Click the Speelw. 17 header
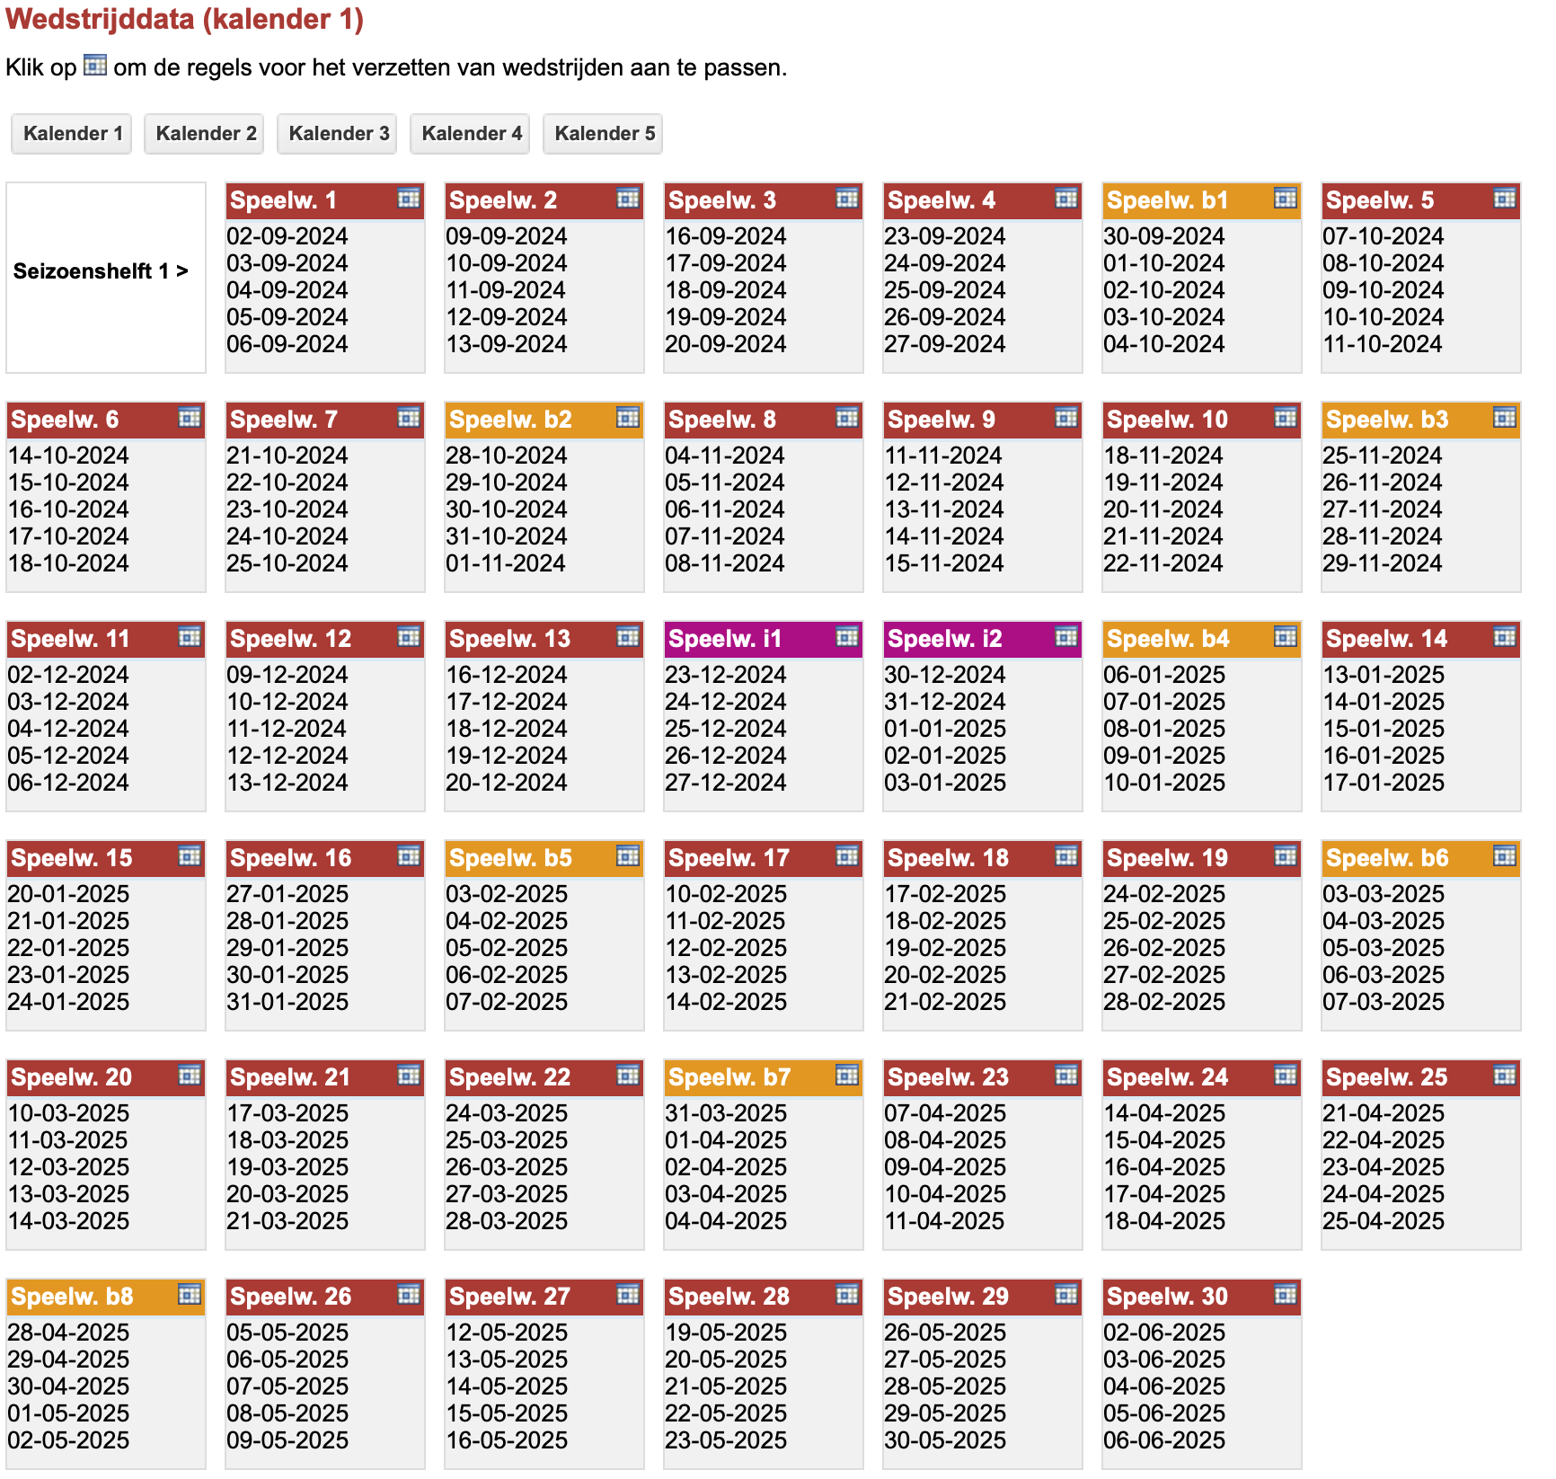This screenshot has width=1556, height=1479. pos(764,858)
